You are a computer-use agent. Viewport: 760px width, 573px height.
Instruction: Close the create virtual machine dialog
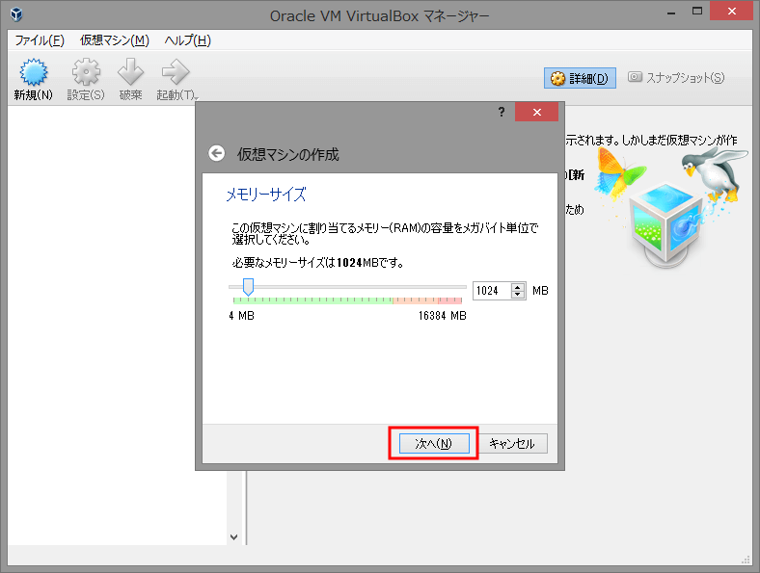coord(536,113)
